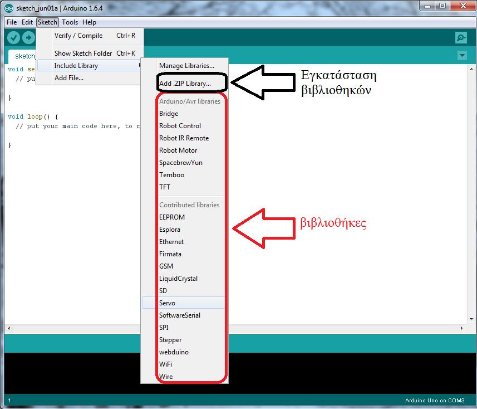The width and height of the screenshot is (477, 409).
Task: Minimize the Arduino window
Action: (427, 6)
